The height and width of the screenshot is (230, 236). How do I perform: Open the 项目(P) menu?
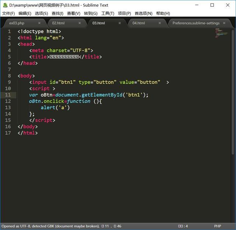pos(125,14)
